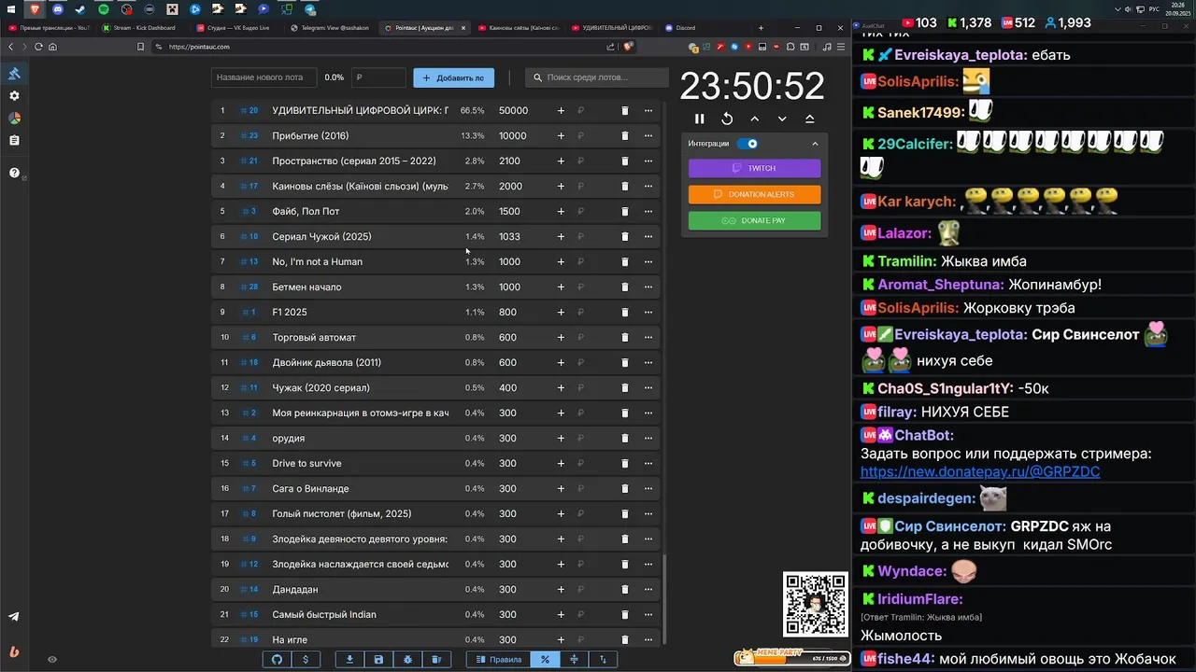Click the Discord icon in the taskbar

point(58,9)
